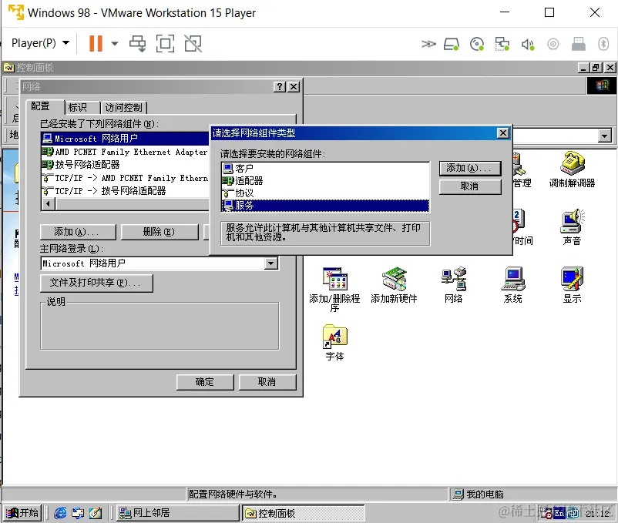
Task: Close the 请选择网络组件类型 dialog
Action: (x=503, y=132)
